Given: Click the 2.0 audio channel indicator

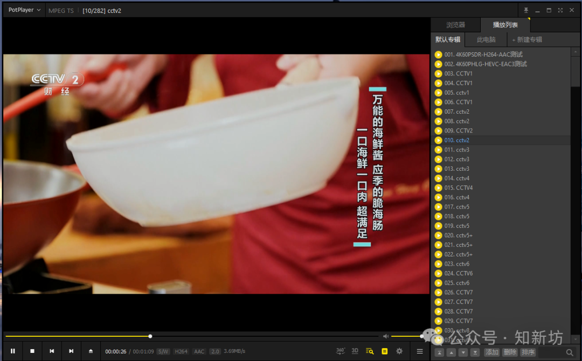Looking at the screenshot, I should (x=215, y=351).
